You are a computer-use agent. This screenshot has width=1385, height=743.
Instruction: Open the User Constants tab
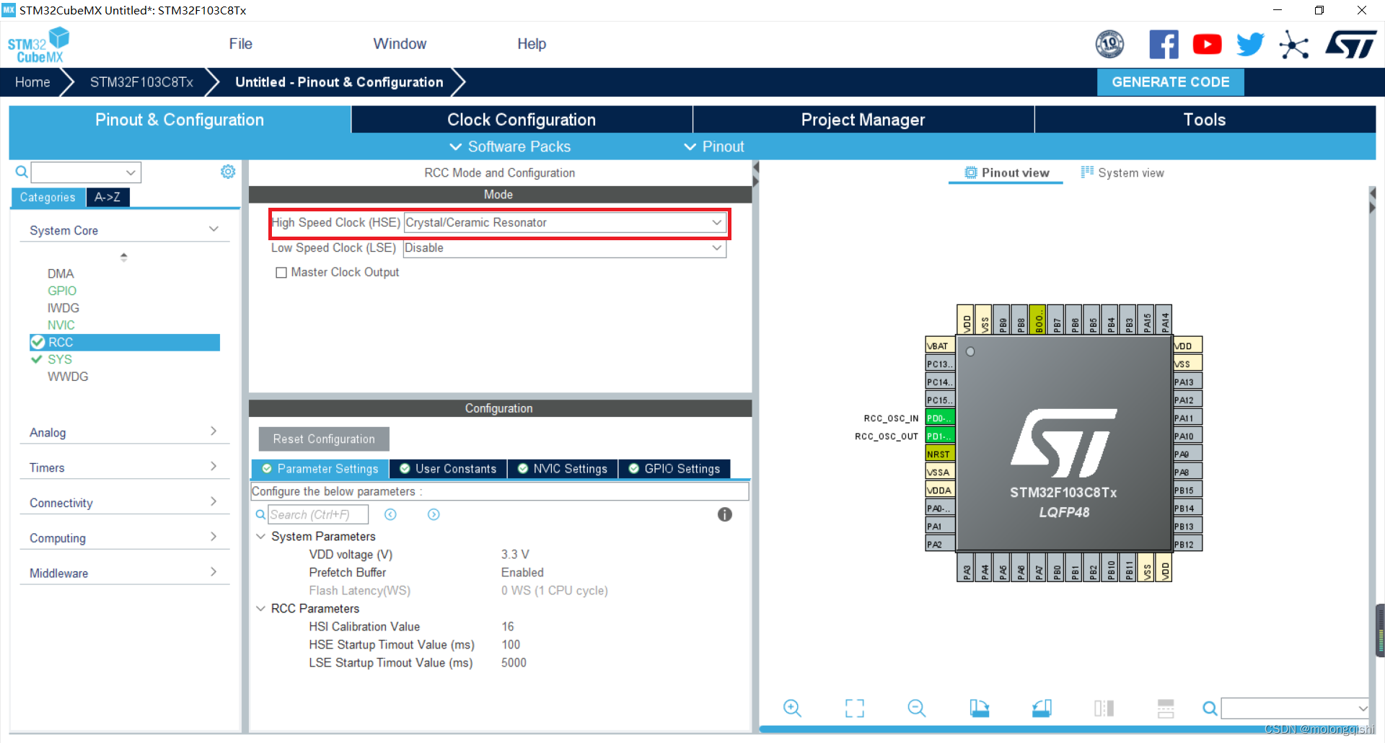(x=448, y=469)
